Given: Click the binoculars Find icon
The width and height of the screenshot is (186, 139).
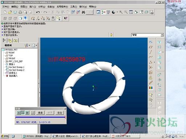Looking at the screenshot, I should 83,12.
